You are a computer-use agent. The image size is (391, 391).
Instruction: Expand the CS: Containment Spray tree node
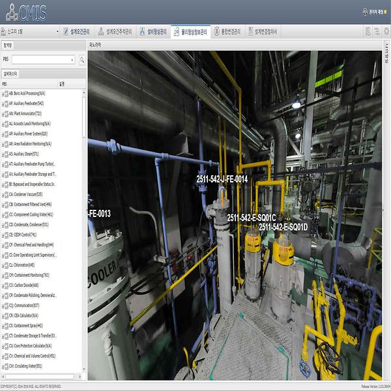point(3,325)
